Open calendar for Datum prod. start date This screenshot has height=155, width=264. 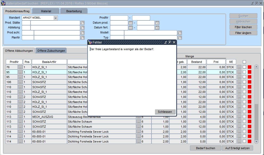pos(131,23)
